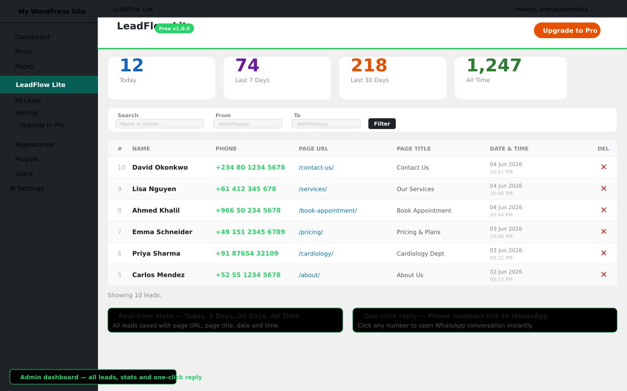Click the NAME column header
The height and width of the screenshot is (391, 627).
141,149
